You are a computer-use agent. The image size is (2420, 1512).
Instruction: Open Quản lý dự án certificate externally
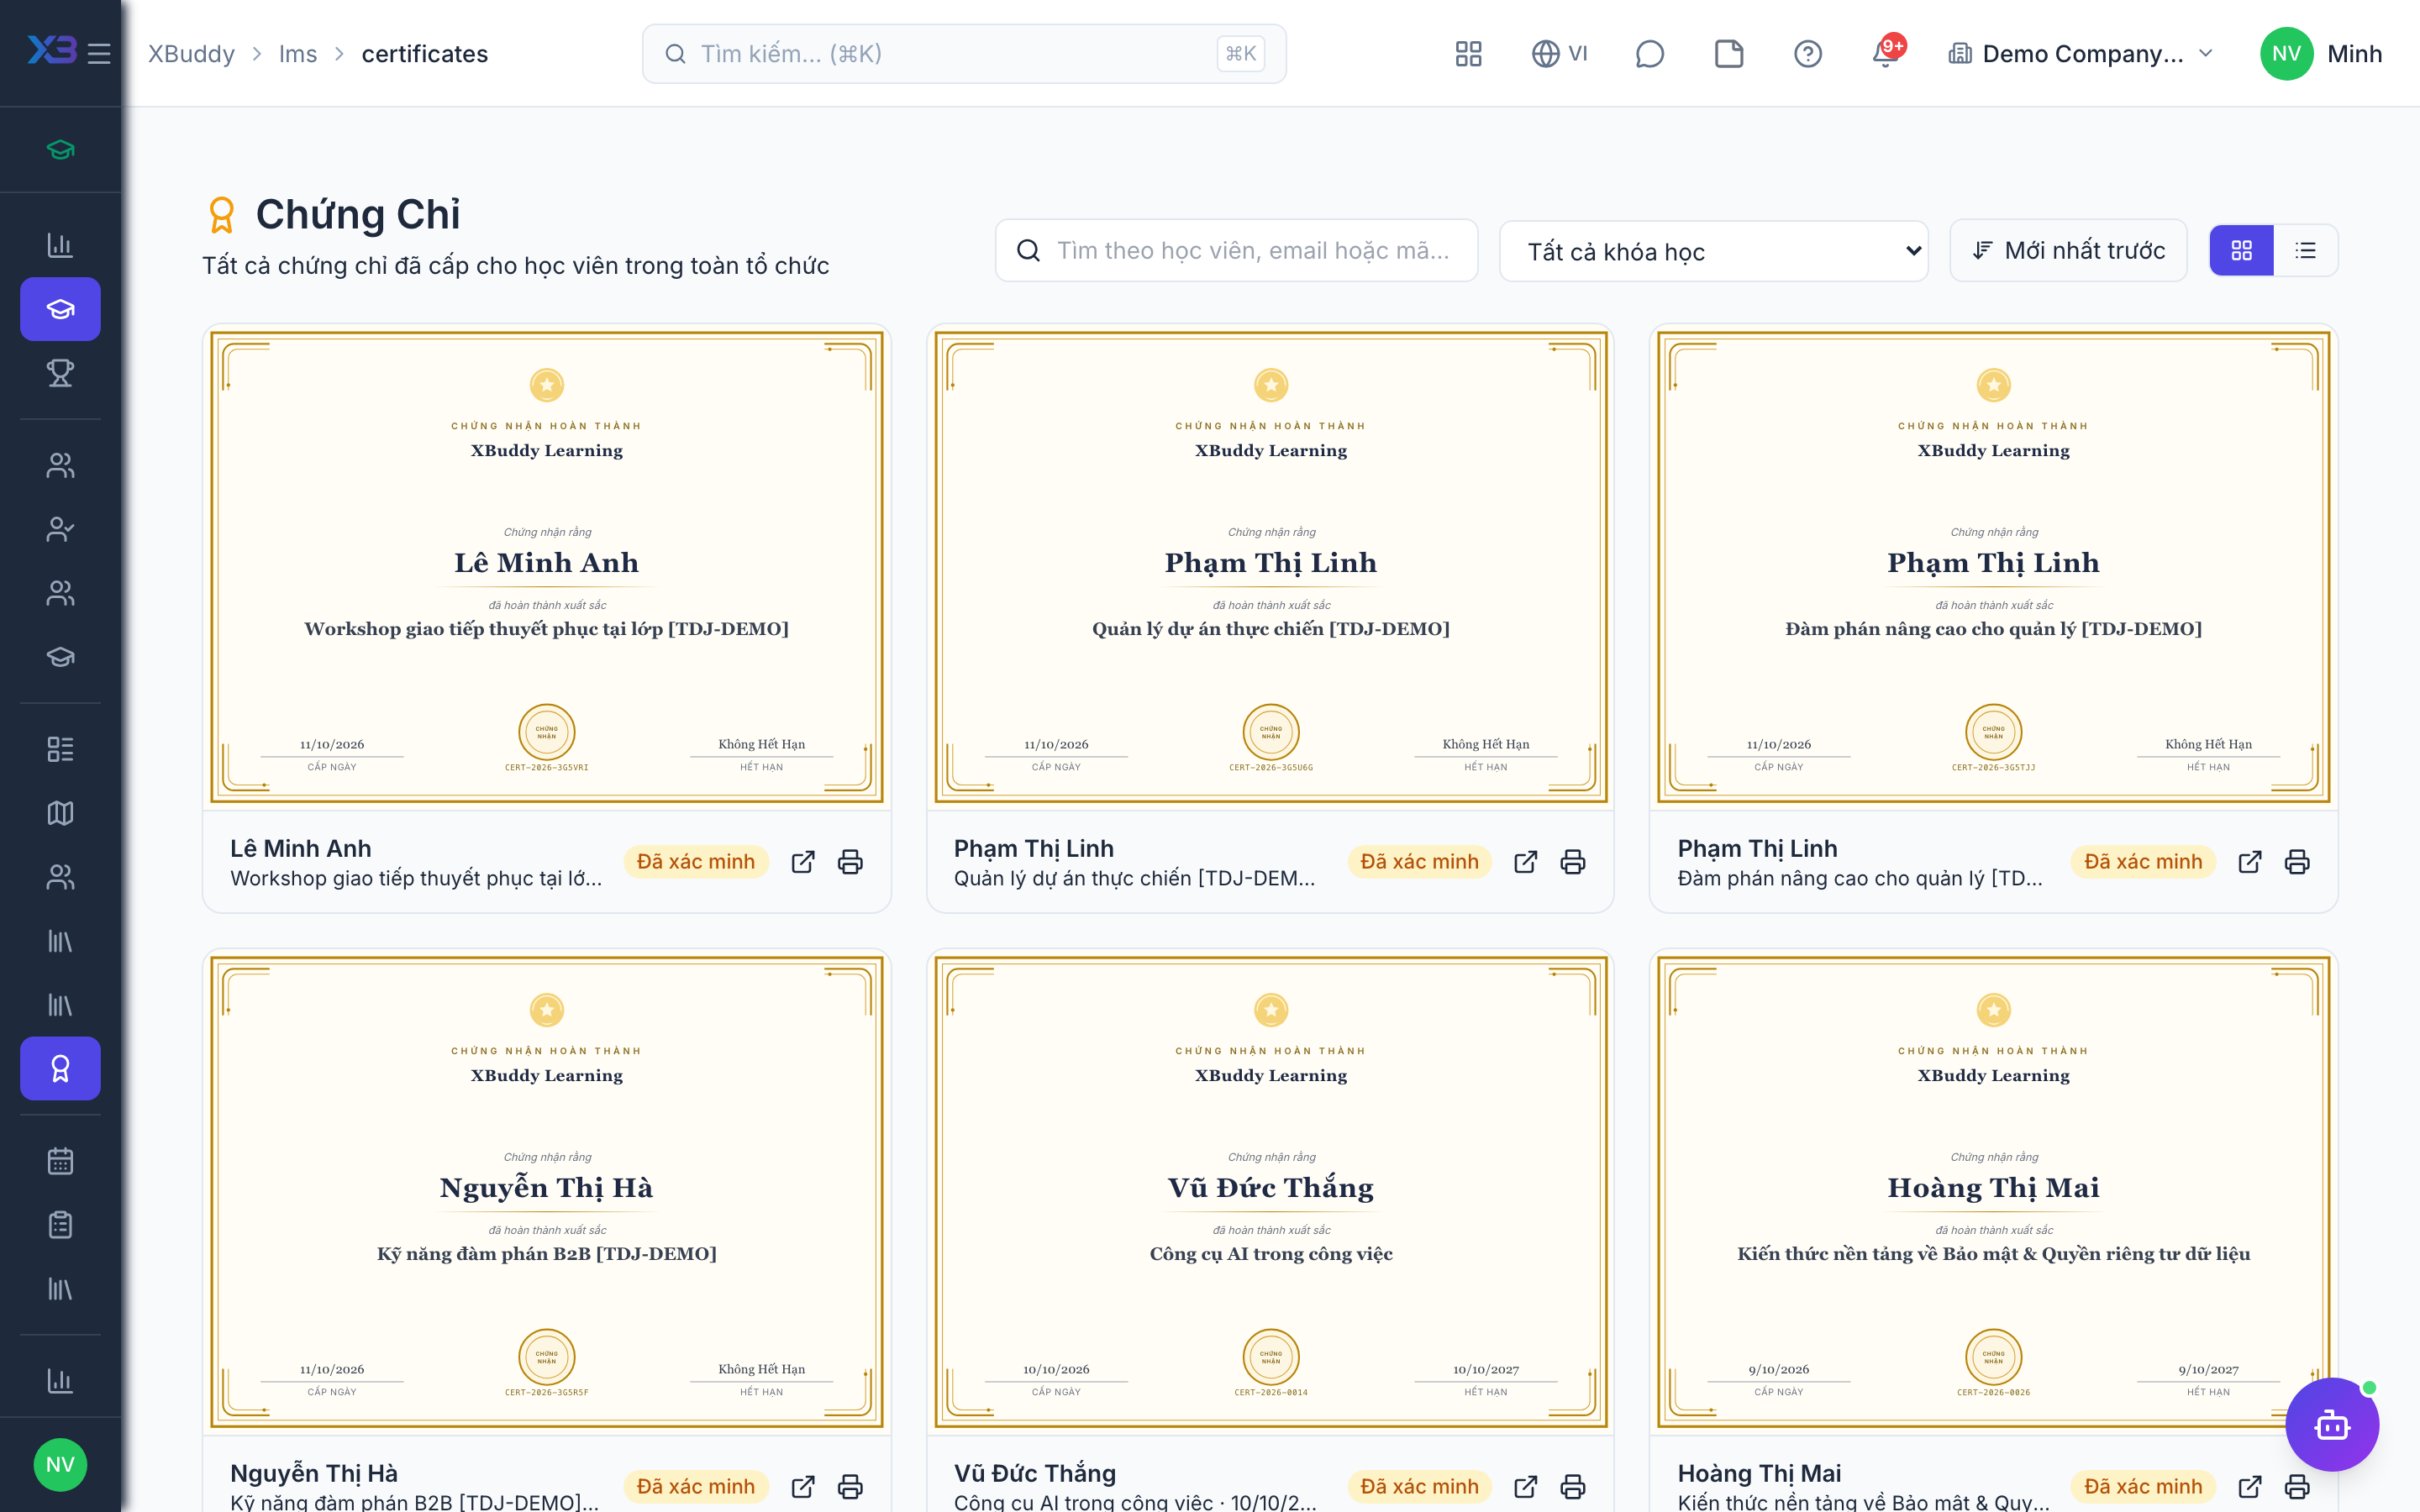pos(1526,862)
